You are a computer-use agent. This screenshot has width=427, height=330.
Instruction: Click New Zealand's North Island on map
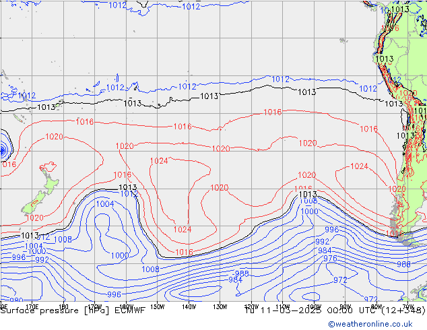point(51,183)
